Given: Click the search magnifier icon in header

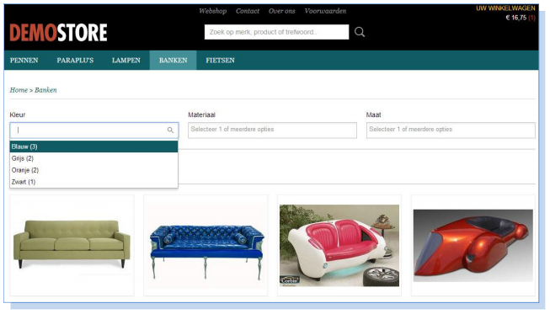Looking at the screenshot, I should [359, 32].
